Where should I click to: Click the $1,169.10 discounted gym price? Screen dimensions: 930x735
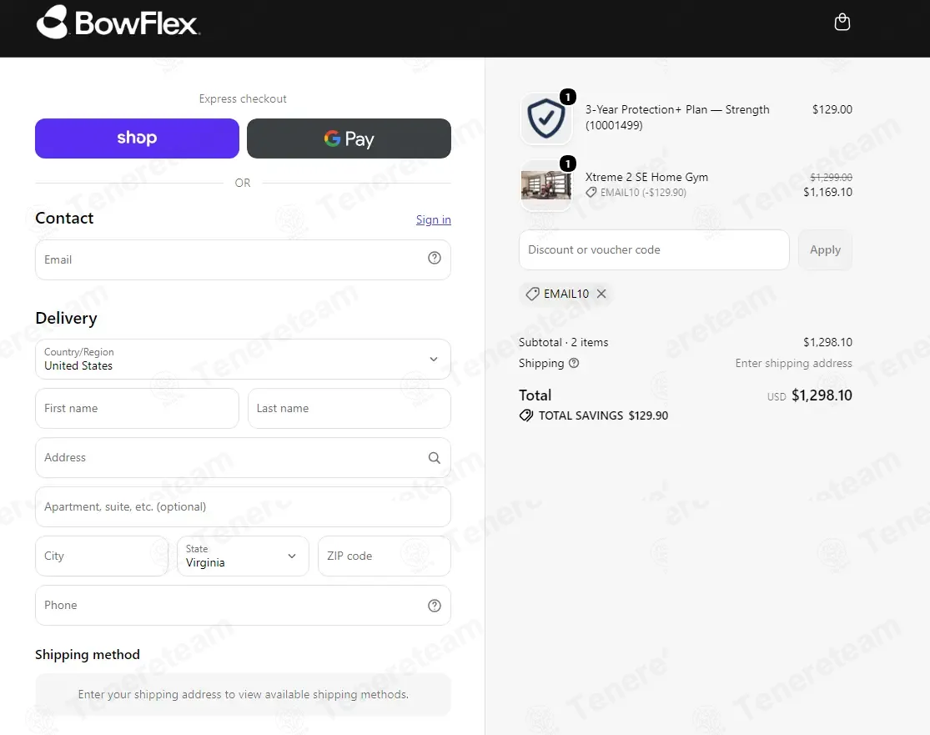(x=827, y=192)
